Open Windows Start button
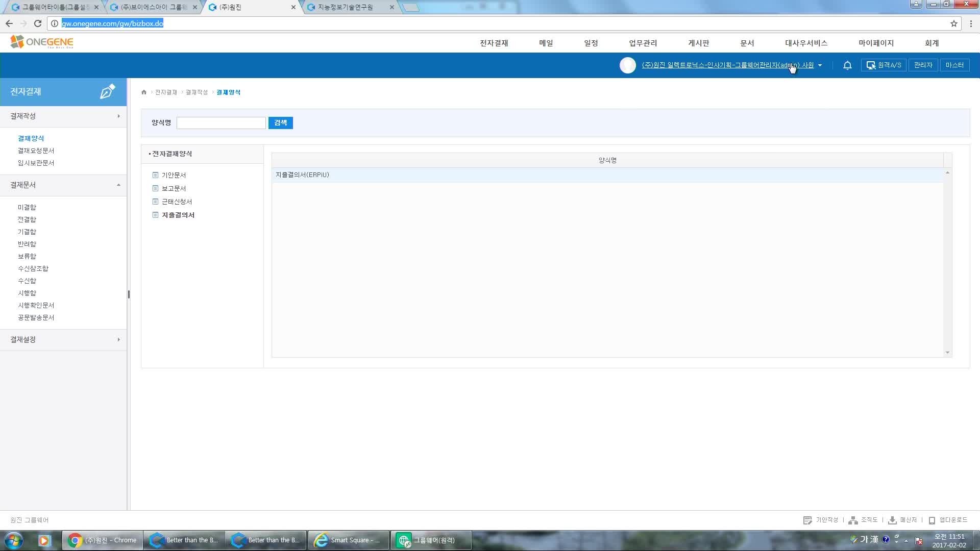Image resolution: width=980 pixels, height=551 pixels. point(14,540)
